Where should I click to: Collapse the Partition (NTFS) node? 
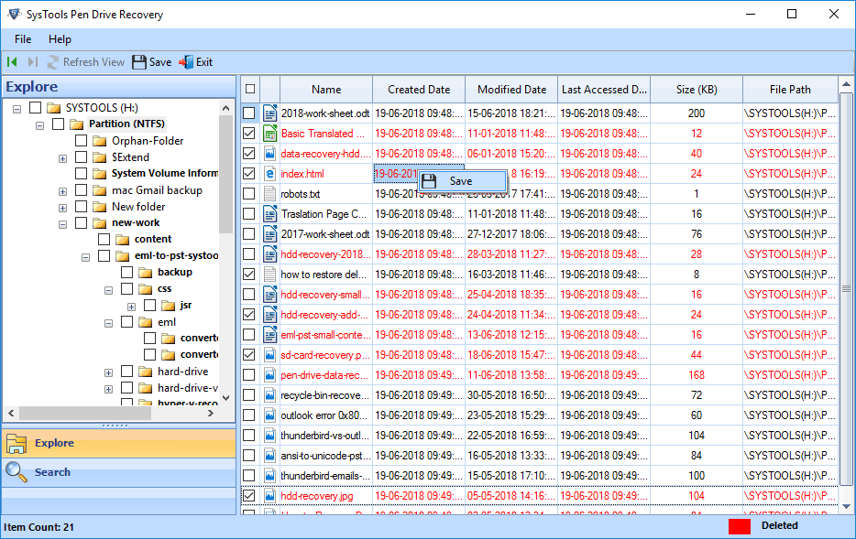click(x=39, y=125)
